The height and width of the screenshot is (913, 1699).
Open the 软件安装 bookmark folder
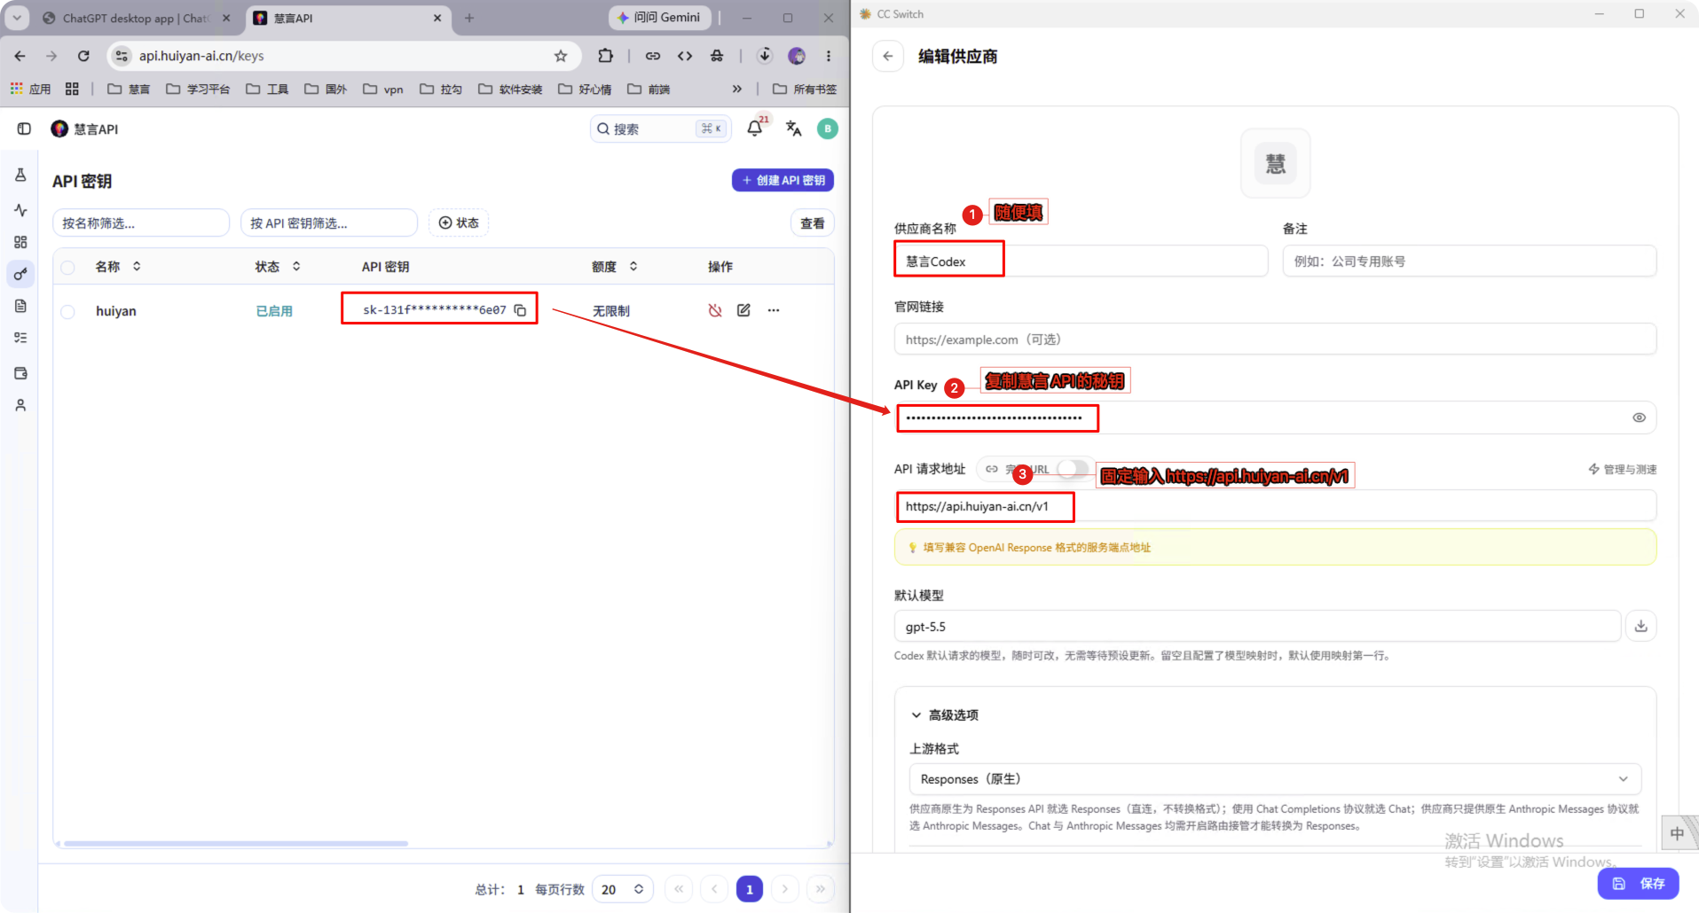[510, 89]
